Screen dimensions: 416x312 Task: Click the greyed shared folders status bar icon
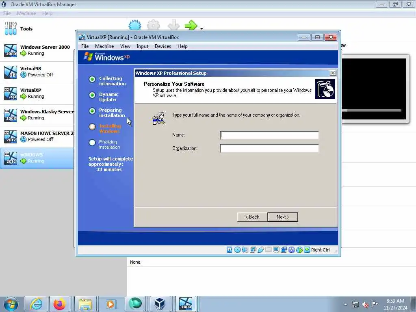[x=268, y=250]
